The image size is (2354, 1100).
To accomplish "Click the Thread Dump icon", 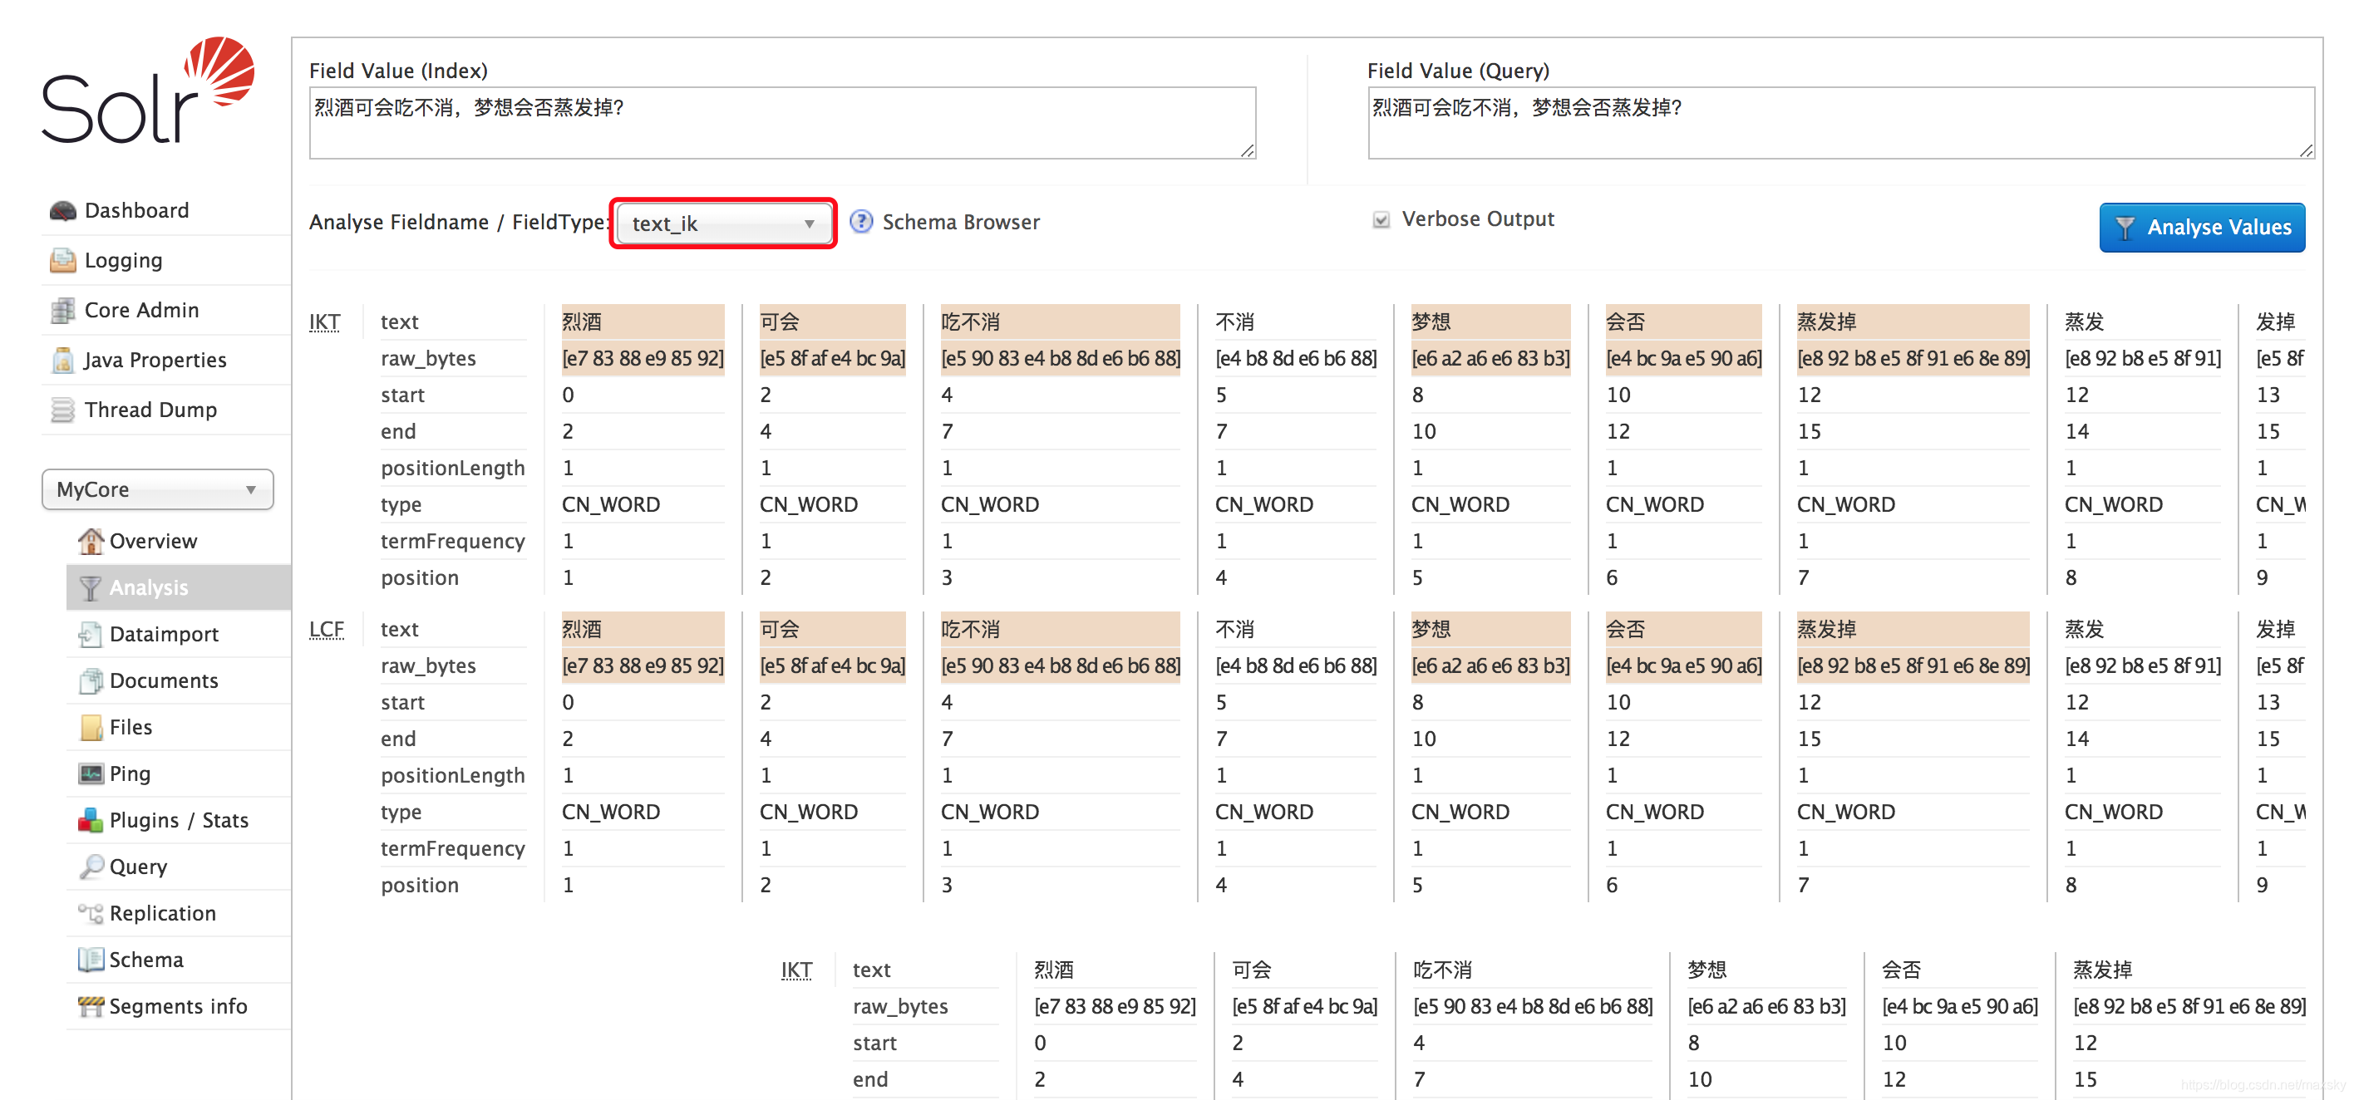I will tap(62, 410).
